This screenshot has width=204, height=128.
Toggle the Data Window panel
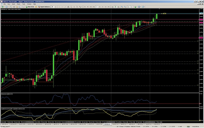14,7
